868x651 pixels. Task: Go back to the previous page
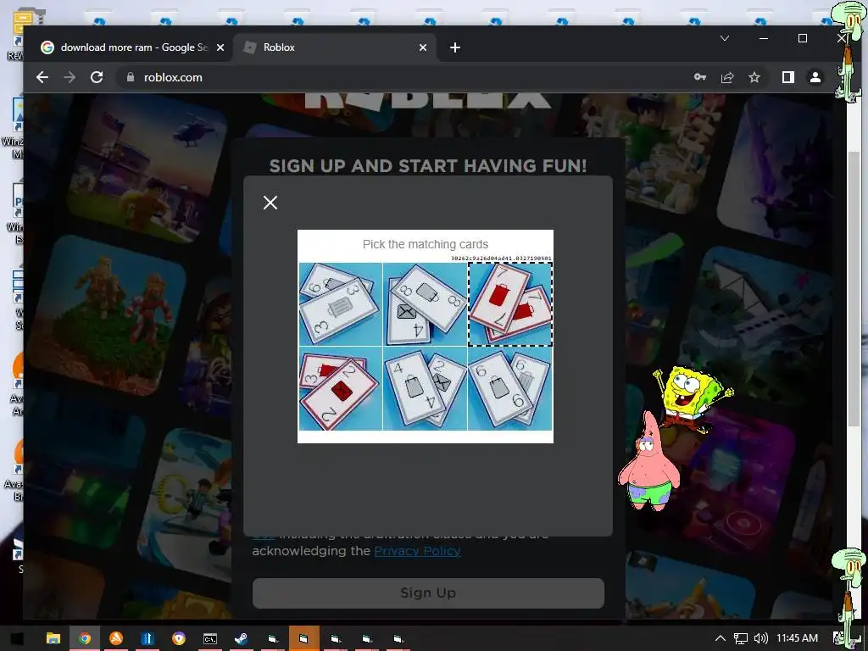[x=42, y=77]
